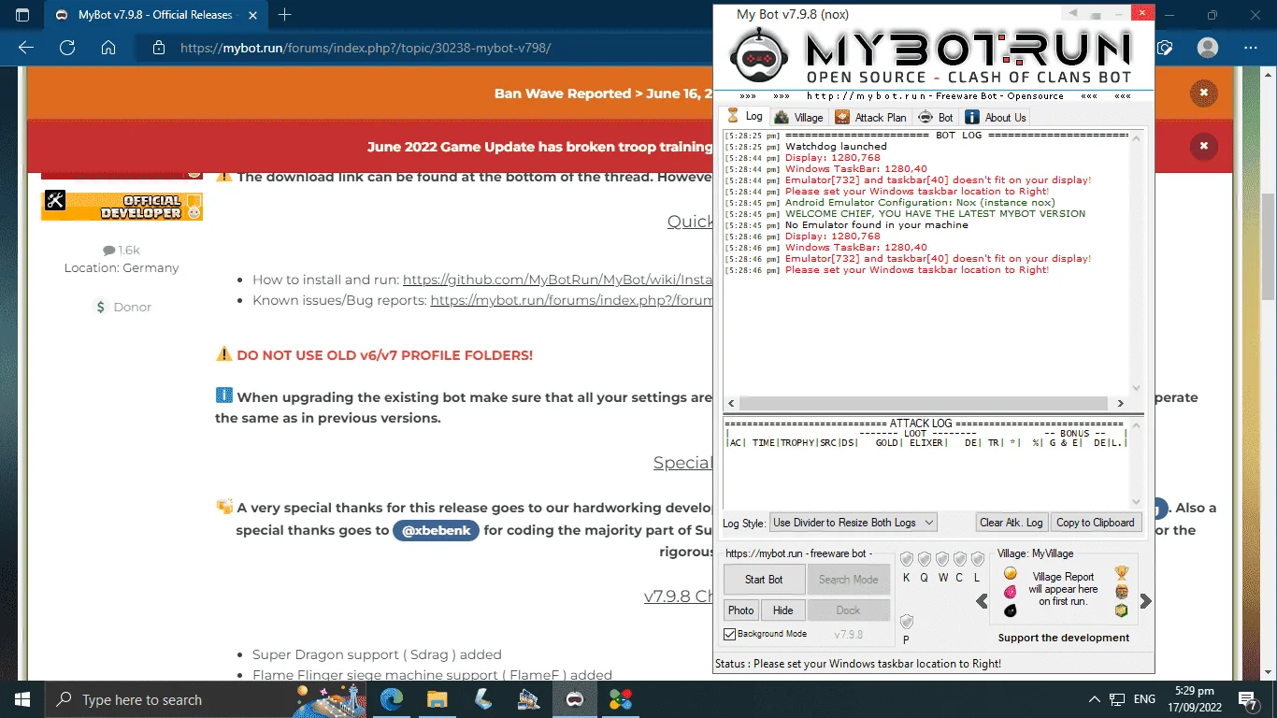Open the notification center icon
Screen dimensions: 1277x718
click(x=1247, y=699)
